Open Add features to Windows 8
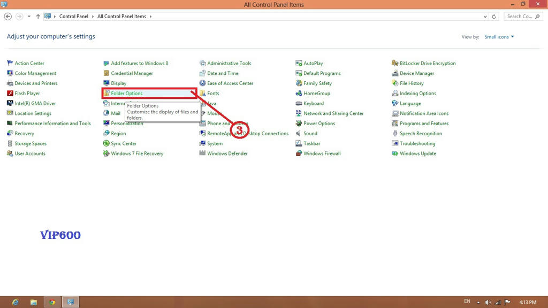This screenshot has width=548, height=308. point(140,63)
